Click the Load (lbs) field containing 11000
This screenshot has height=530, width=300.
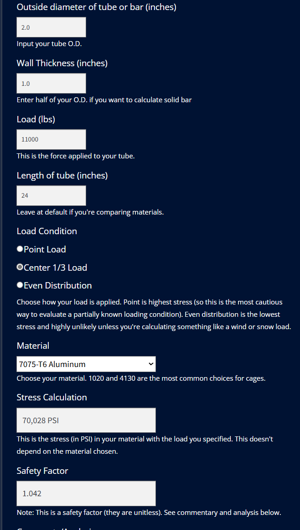point(51,140)
